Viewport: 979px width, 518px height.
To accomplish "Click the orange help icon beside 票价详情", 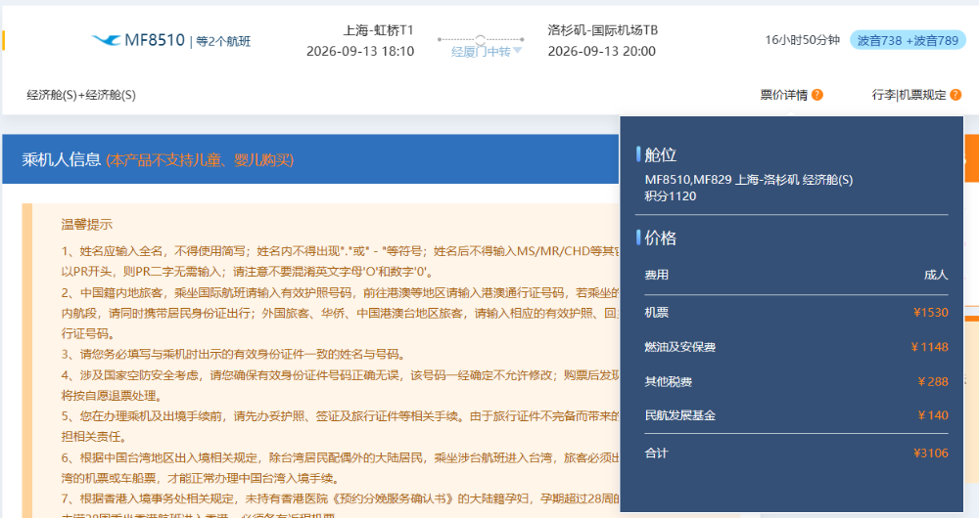I will (x=817, y=95).
